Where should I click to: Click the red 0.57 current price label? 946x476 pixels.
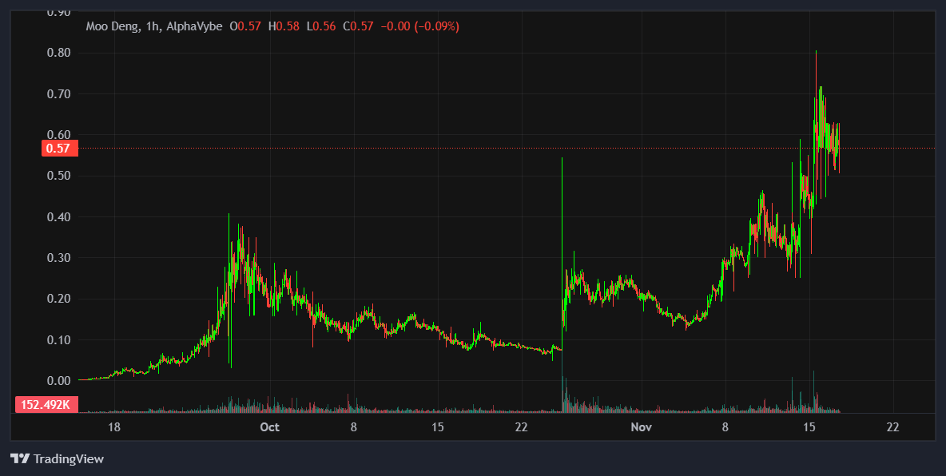(59, 148)
